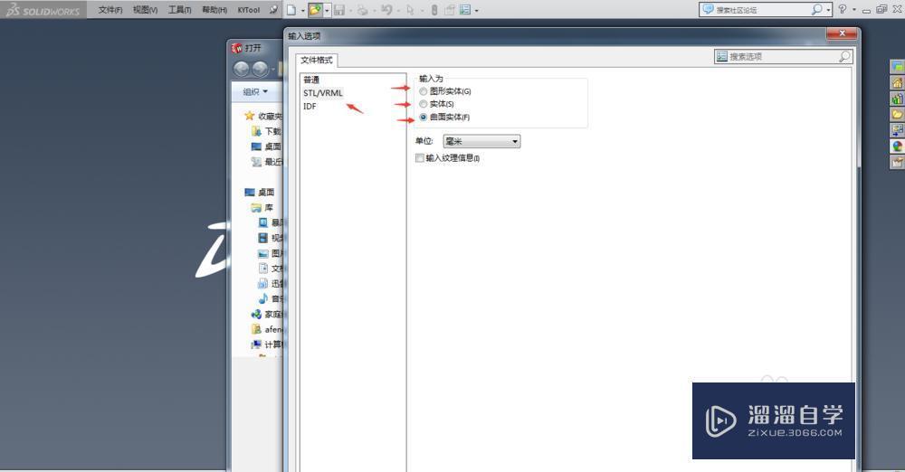This screenshot has width=905, height=472.
Task: Open the Design Library tab in task pane
Action: (897, 99)
